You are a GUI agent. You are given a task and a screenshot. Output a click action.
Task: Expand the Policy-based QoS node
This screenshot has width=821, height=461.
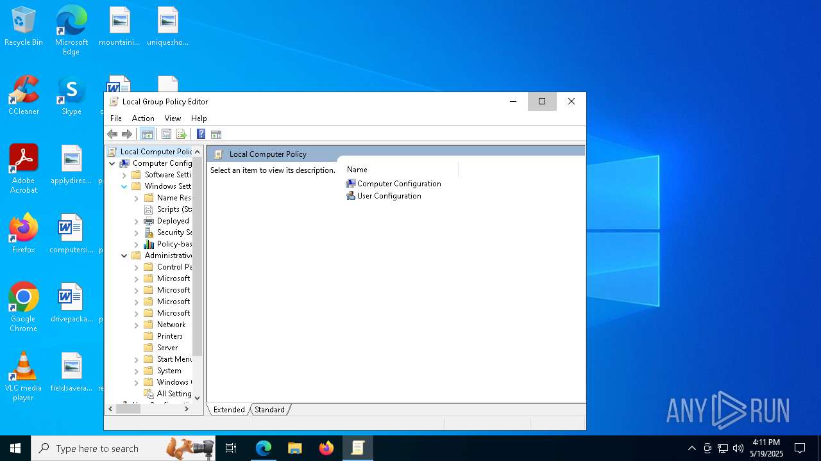click(x=137, y=244)
